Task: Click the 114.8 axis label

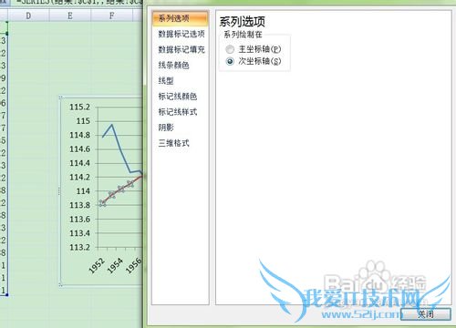Action: tap(79, 135)
